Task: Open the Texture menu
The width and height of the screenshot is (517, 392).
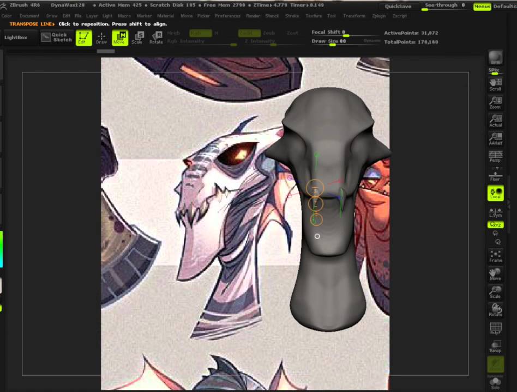Action: [x=313, y=16]
